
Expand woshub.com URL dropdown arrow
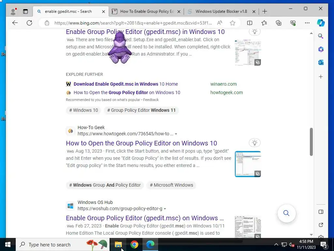click(x=165, y=209)
